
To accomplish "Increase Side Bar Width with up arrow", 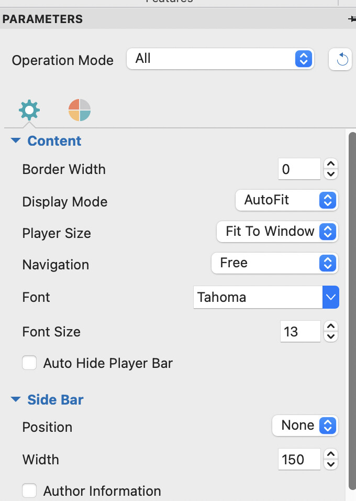I will pos(330,454).
